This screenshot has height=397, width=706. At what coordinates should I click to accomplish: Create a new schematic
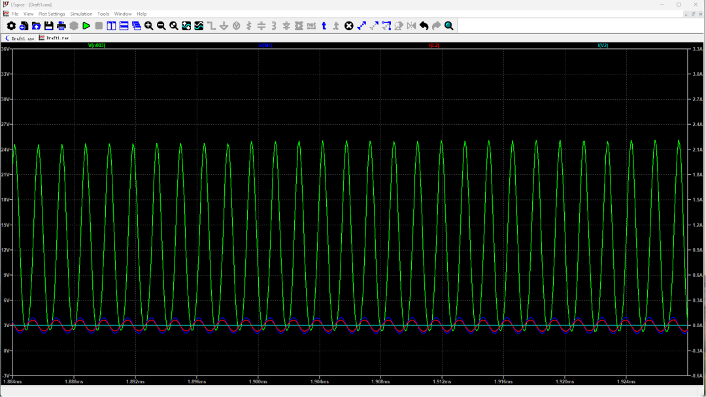[24, 26]
